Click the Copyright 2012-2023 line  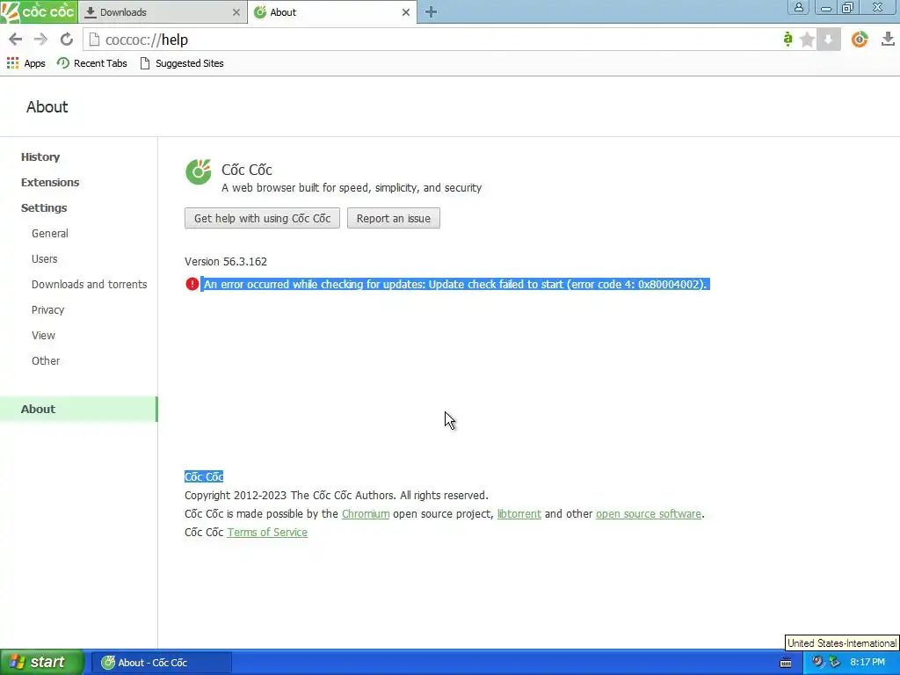click(336, 496)
